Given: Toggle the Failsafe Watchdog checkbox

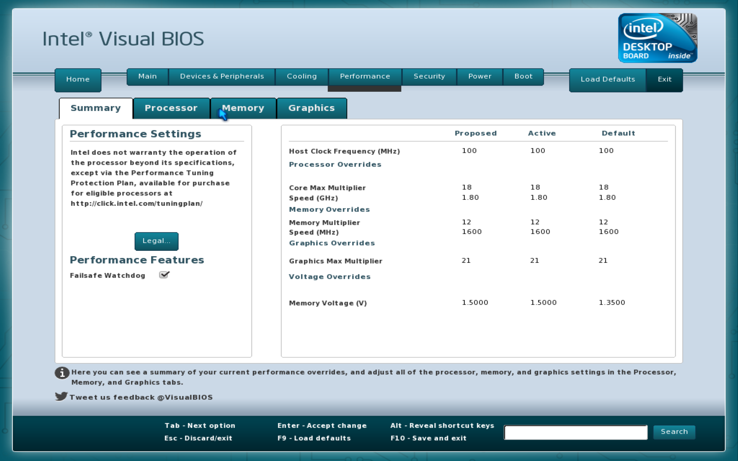Looking at the screenshot, I should (164, 275).
